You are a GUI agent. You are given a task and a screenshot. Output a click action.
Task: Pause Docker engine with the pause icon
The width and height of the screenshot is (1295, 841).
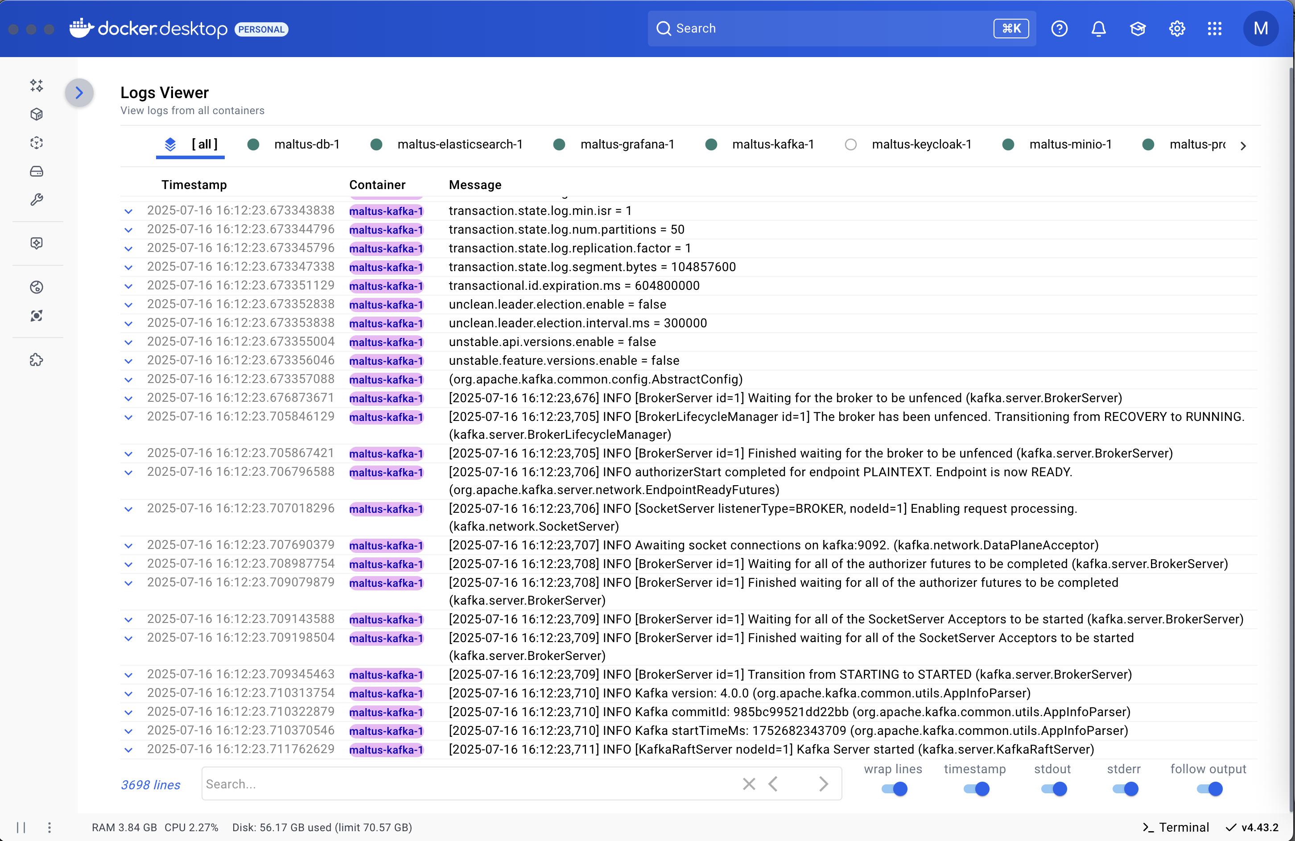21,828
